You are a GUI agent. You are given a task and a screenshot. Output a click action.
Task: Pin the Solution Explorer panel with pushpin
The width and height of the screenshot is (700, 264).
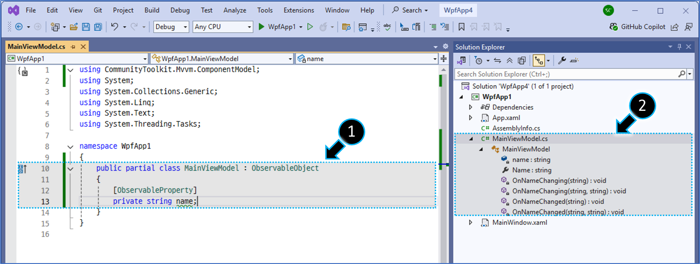tap(679, 47)
